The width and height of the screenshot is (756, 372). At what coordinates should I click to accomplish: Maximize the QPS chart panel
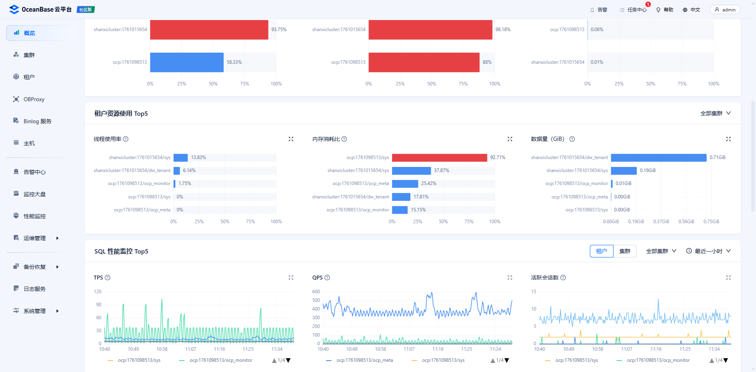point(510,278)
